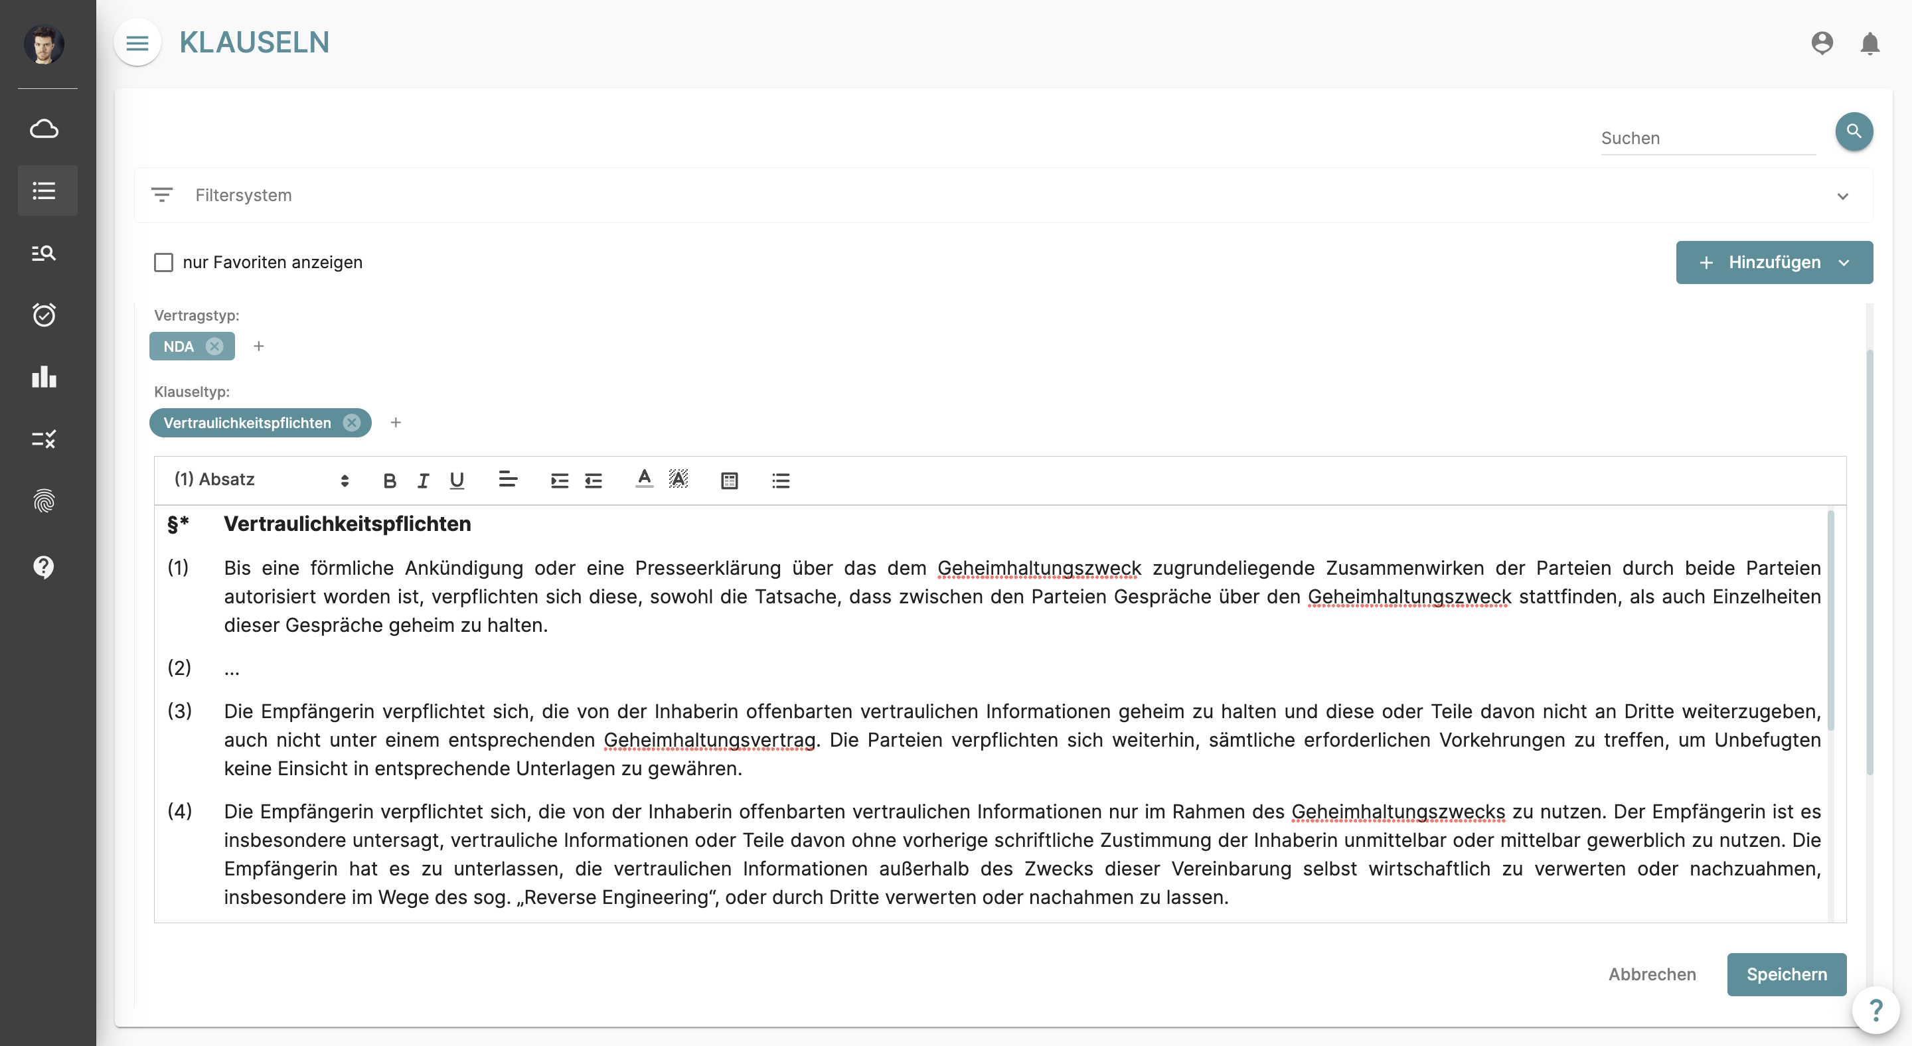1912x1046 pixels.
Task: Click the Vertraulichkeitspflichten heading in editor
Action: tap(347, 524)
